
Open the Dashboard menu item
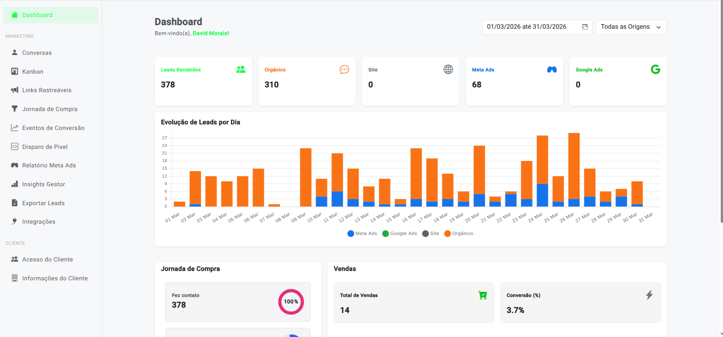coord(51,15)
